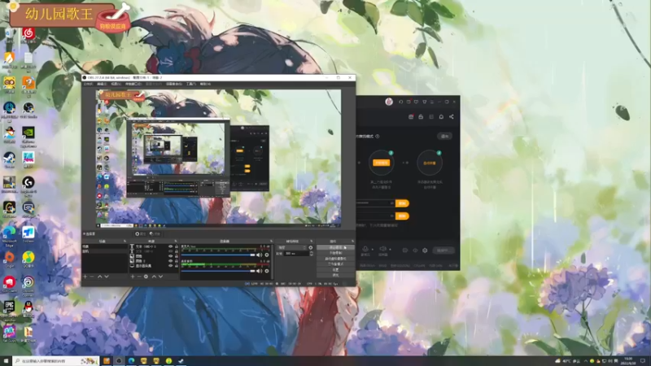Hide the first image source
Image resolution: width=651 pixels, height=366 pixels.
pyautogui.click(x=171, y=256)
